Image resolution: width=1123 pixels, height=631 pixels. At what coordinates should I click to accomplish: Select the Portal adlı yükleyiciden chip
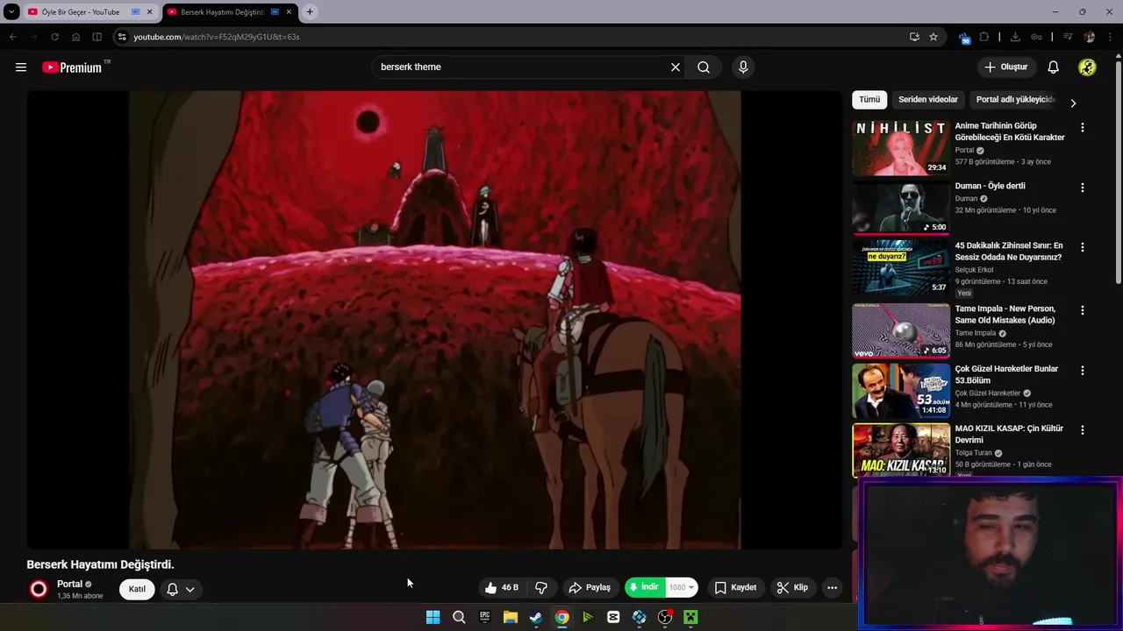pyautogui.click(x=1016, y=100)
